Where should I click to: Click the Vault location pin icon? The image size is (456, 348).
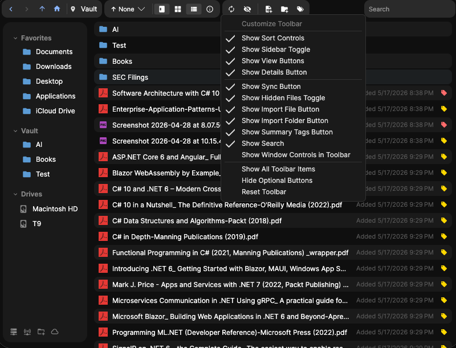(73, 9)
